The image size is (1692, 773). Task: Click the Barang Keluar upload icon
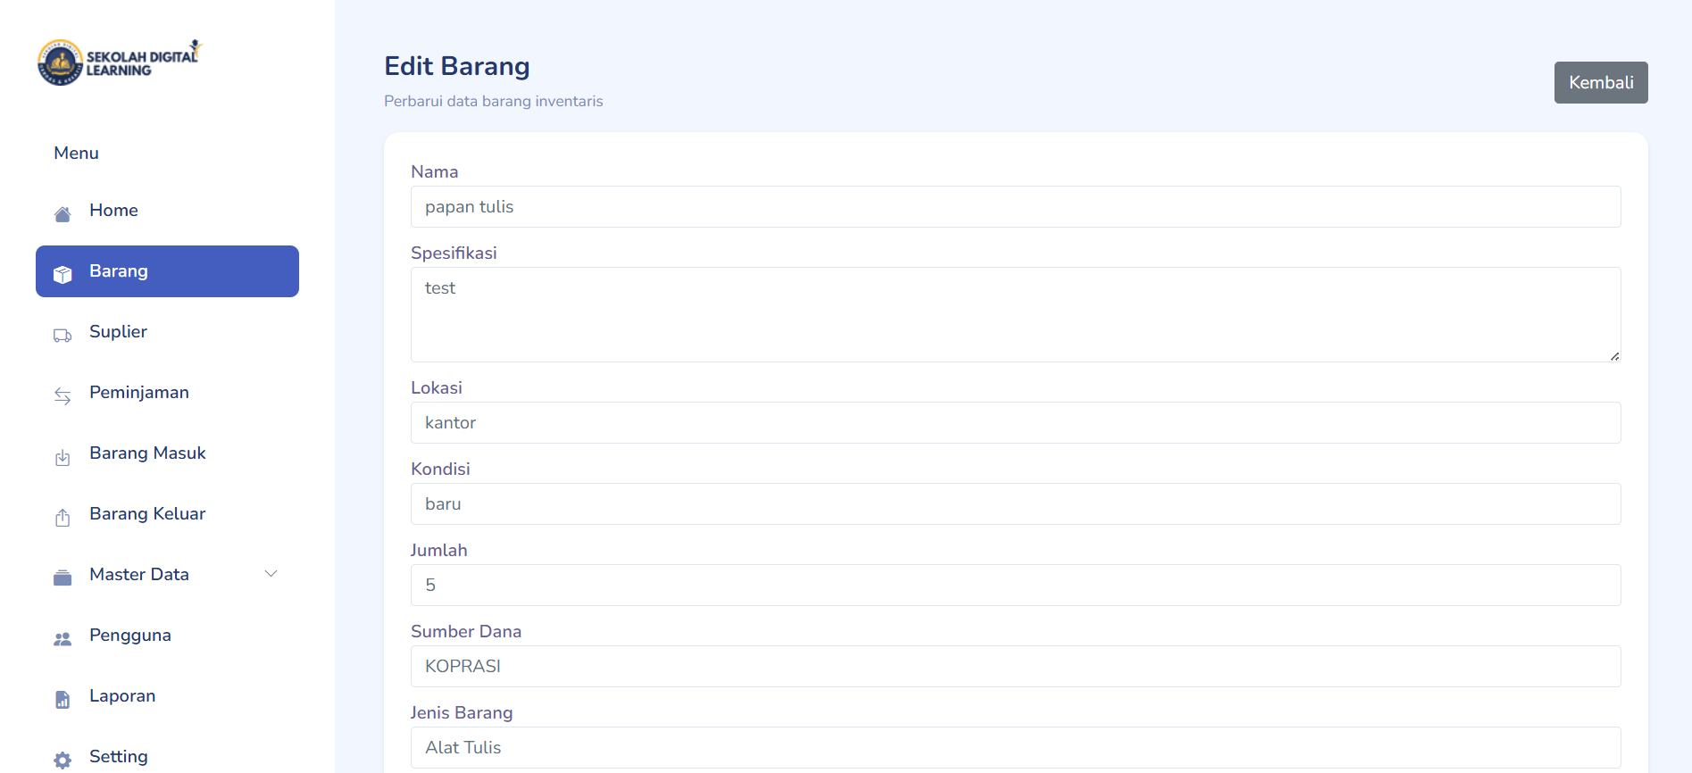click(63, 518)
